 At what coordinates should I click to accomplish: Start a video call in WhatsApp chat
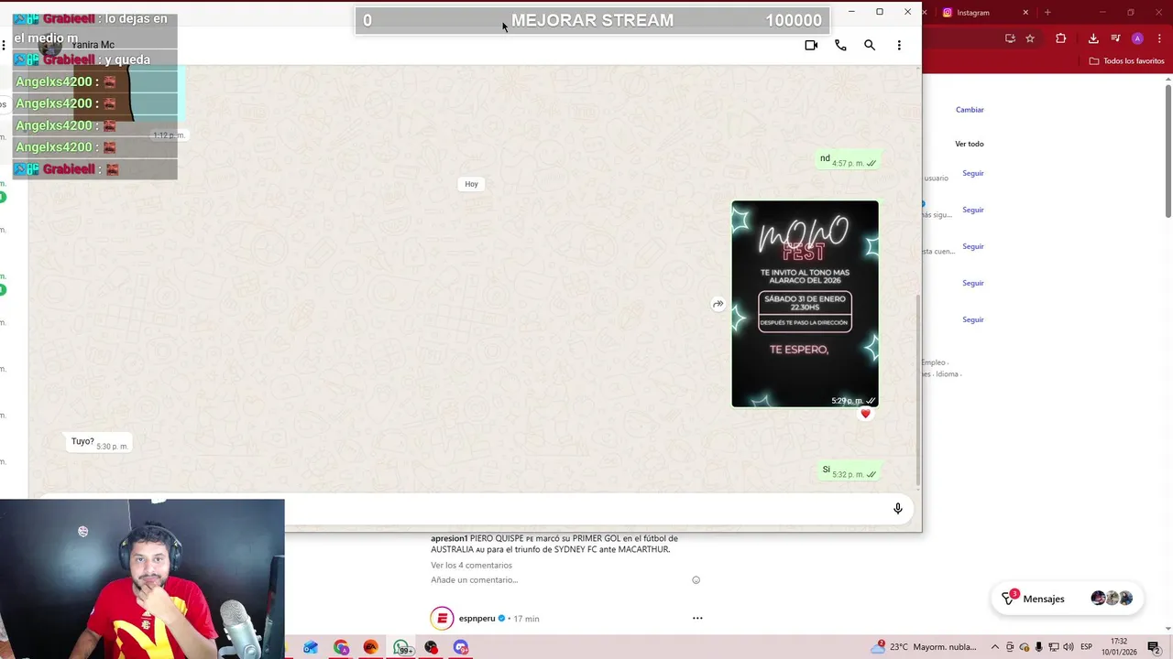point(811,45)
